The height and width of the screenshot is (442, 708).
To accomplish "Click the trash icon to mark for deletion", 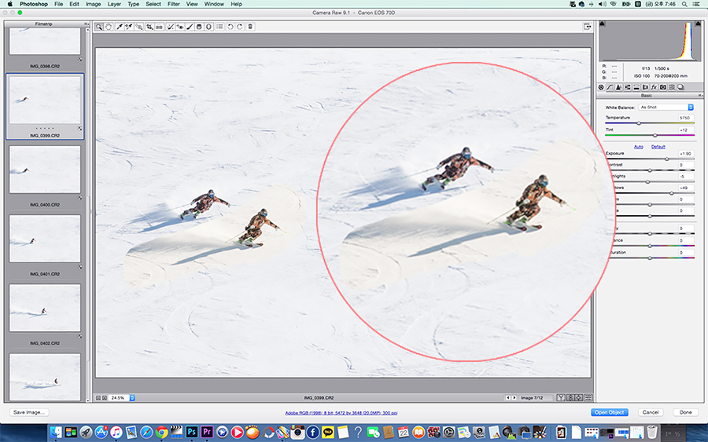I will (250, 27).
